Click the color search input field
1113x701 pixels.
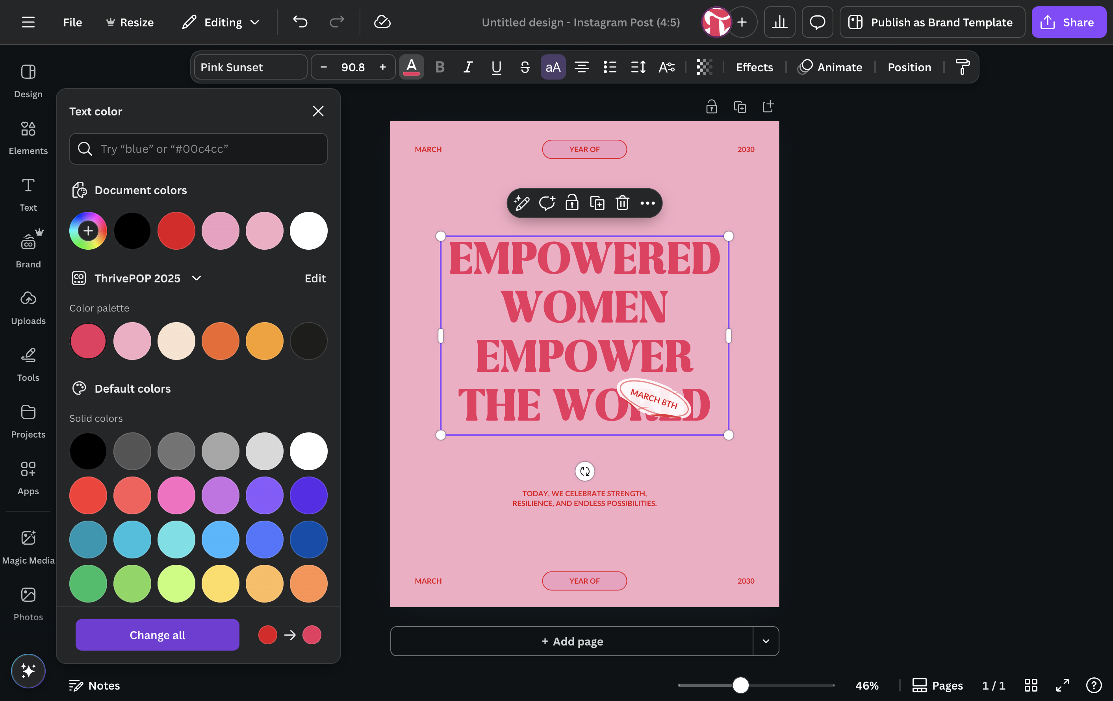198,149
